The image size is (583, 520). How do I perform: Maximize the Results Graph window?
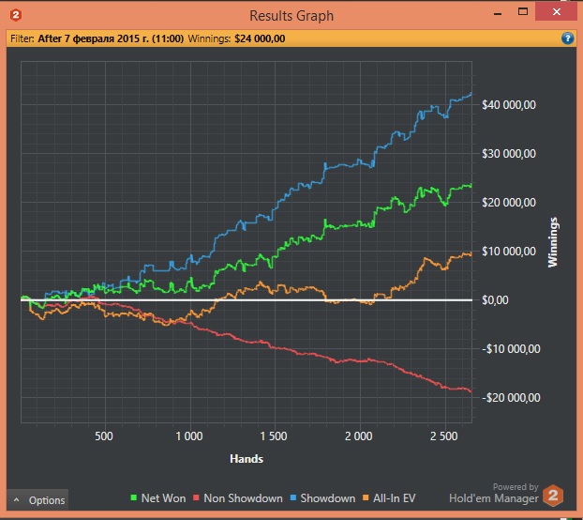[523, 12]
